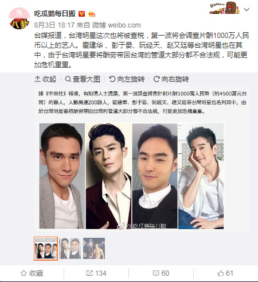Open the comments icon showing 60
258x282 pixels.
pos(161,273)
